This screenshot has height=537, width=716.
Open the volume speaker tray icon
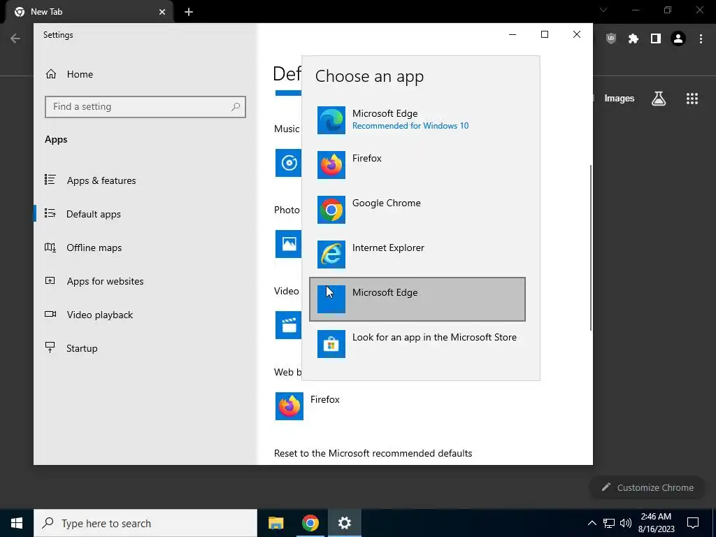pos(626,523)
